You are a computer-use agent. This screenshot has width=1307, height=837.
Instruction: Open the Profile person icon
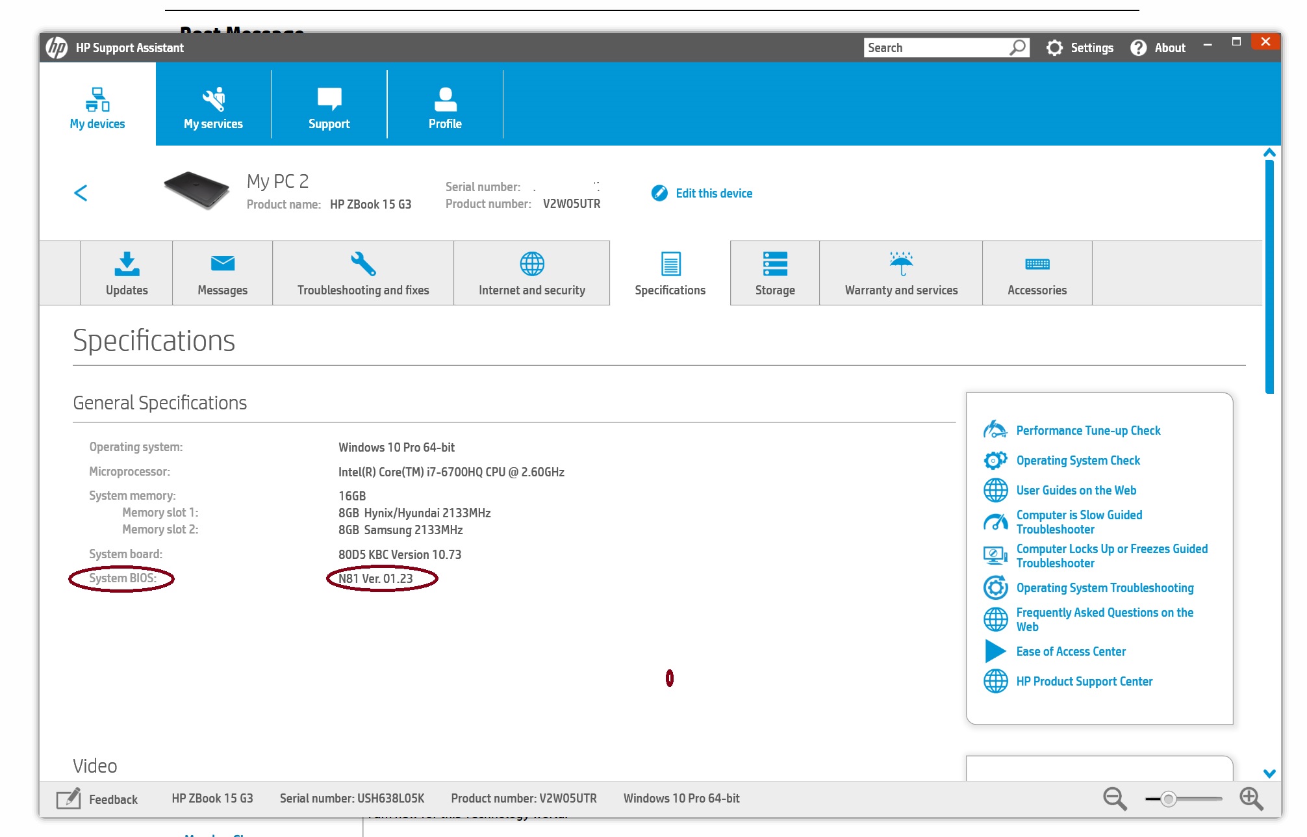tap(445, 99)
